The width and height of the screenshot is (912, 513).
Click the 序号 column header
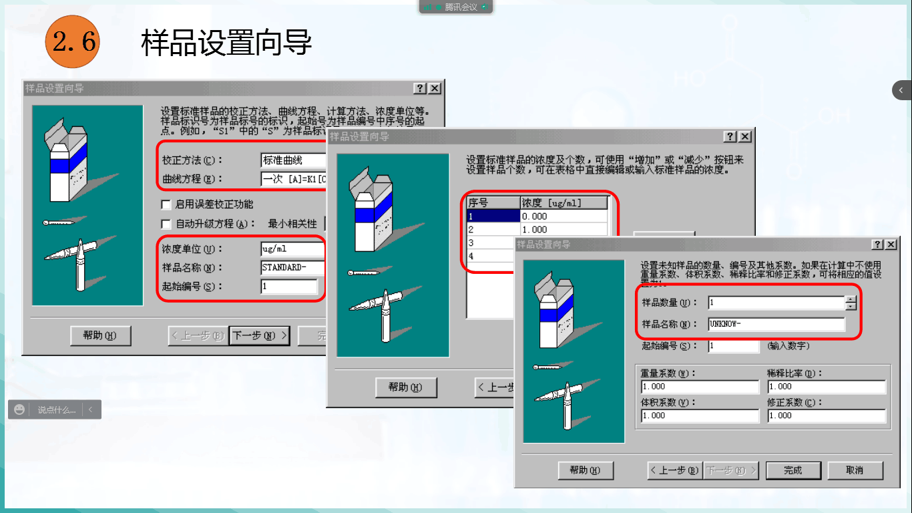tap(493, 203)
